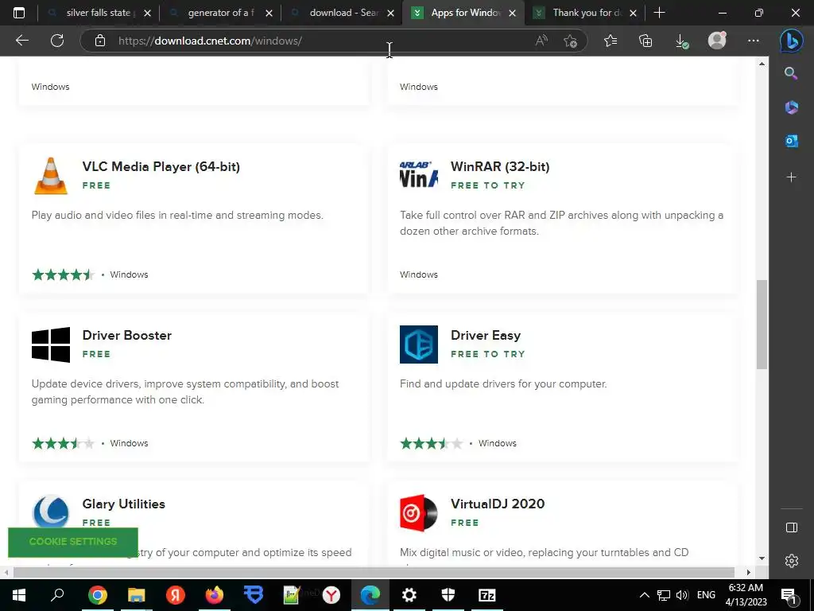Close the generator of a tab
This screenshot has height=611, width=814.
pos(269,13)
